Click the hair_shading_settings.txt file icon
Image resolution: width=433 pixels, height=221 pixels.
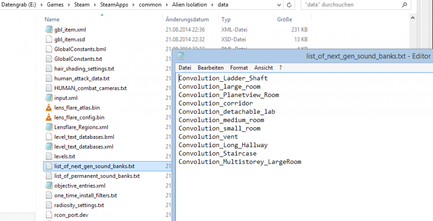(49, 69)
